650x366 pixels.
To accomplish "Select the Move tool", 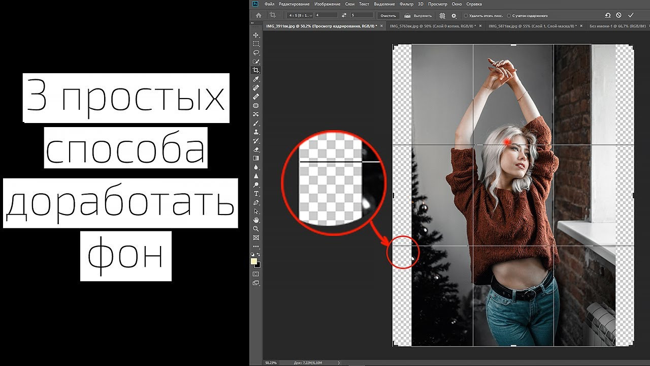I will [x=256, y=36].
